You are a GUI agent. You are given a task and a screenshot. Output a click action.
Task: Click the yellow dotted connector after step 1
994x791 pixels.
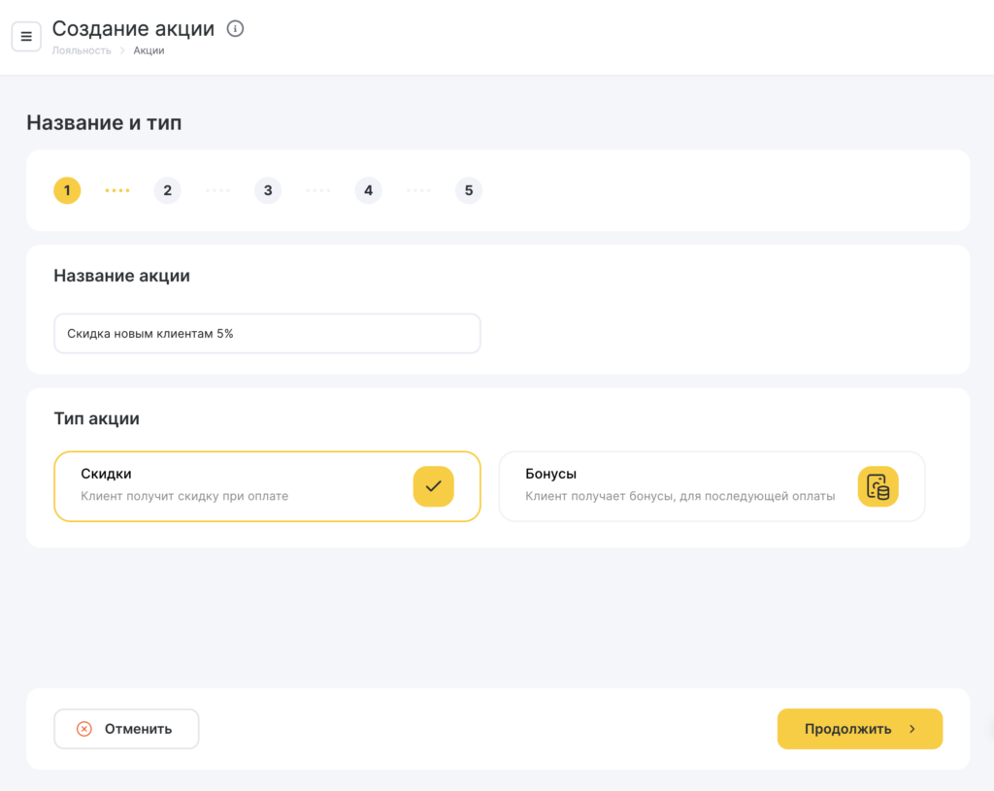[117, 190]
